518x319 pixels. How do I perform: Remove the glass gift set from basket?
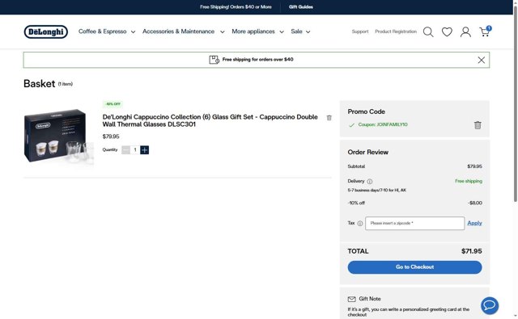click(329, 118)
